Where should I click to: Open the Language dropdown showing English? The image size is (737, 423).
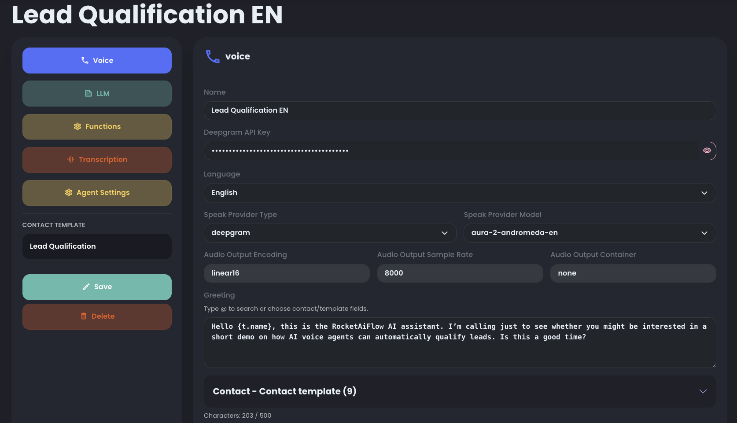460,193
